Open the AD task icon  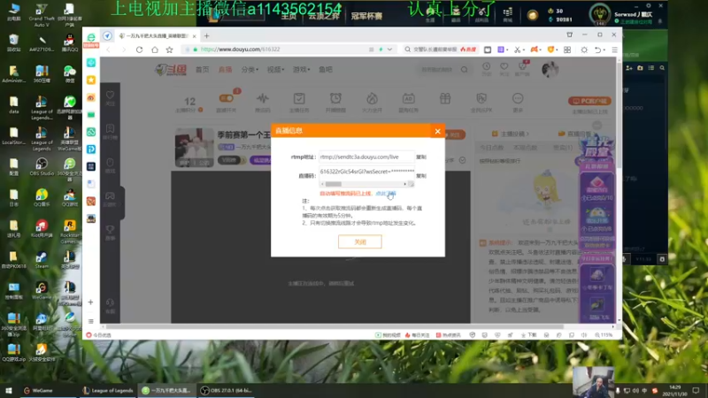pyautogui.click(x=408, y=98)
